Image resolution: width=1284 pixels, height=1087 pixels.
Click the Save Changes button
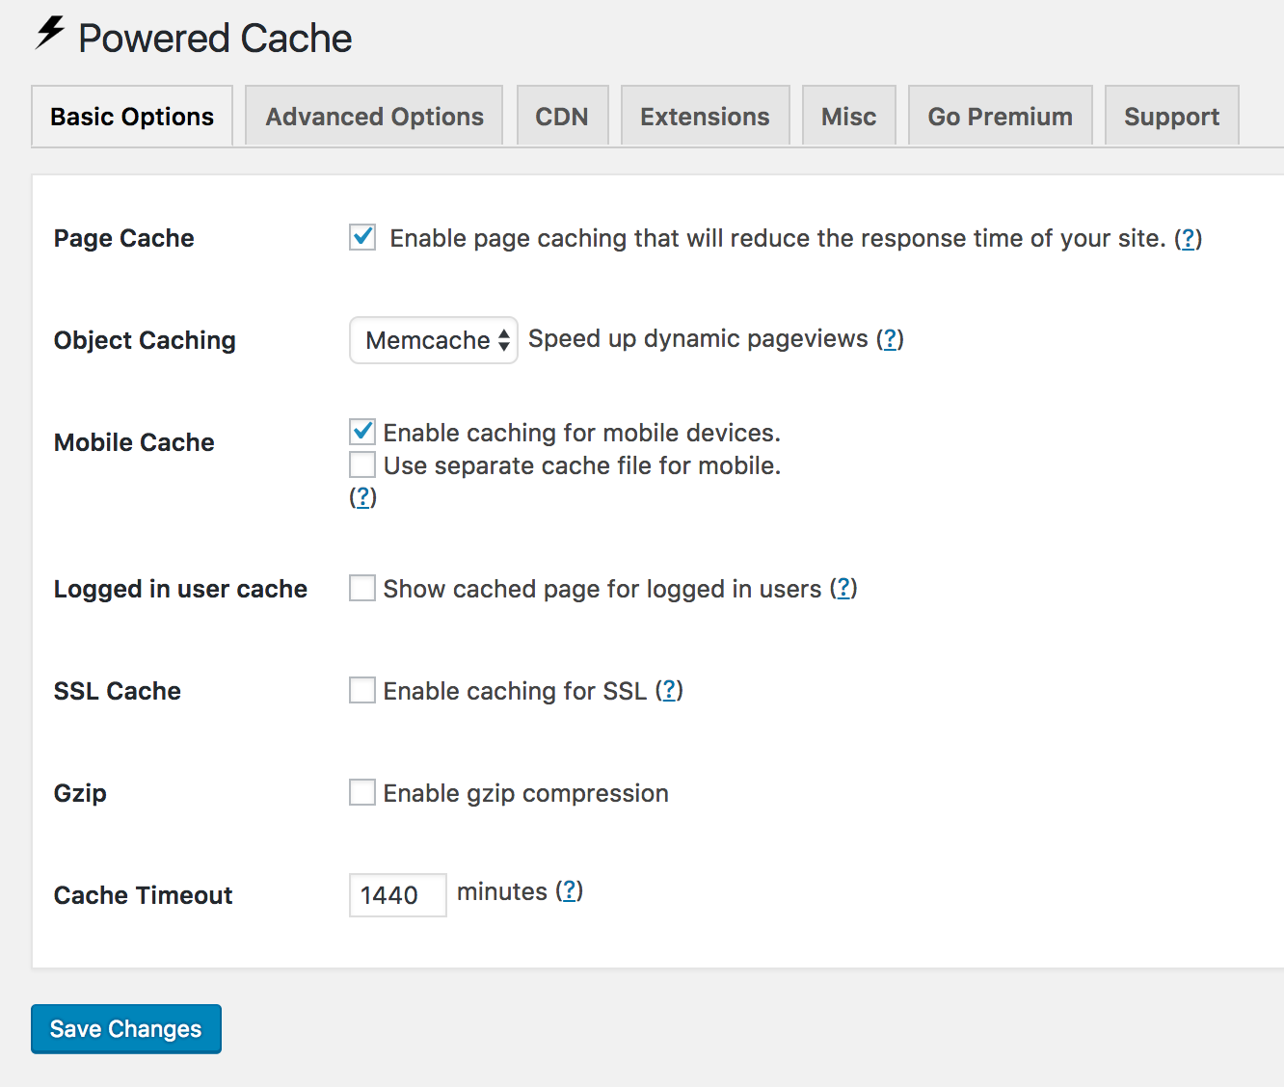click(x=125, y=1028)
